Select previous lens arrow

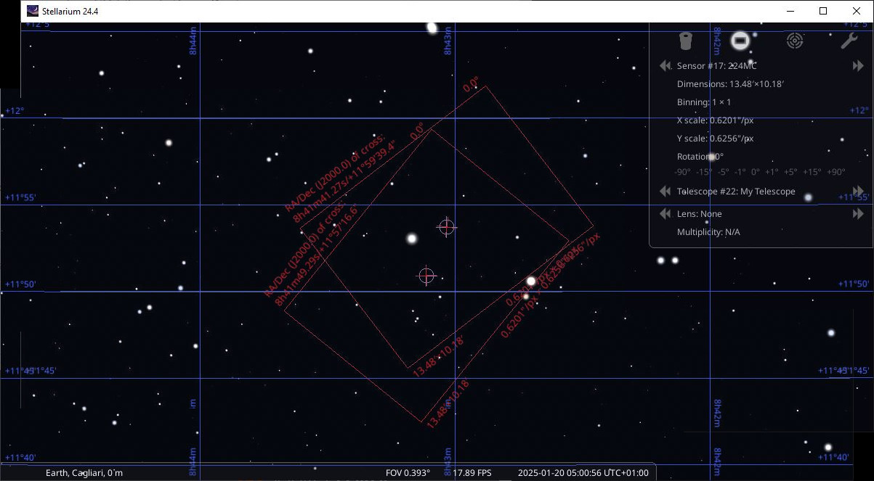tap(665, 214)
